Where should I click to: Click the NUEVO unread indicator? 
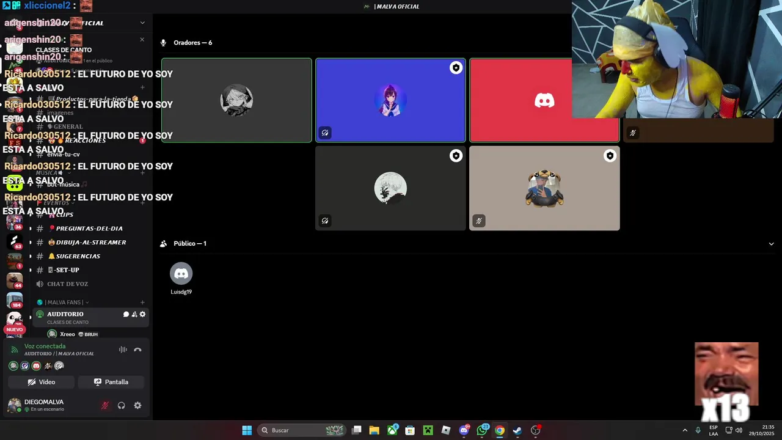pyautogui.click(x=15, y=329)
